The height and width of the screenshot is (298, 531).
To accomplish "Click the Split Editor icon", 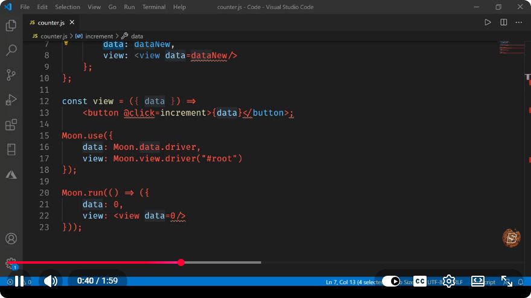I will (504, 22).
